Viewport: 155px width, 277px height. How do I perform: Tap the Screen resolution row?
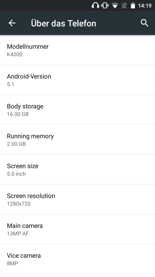pos(77,199)
